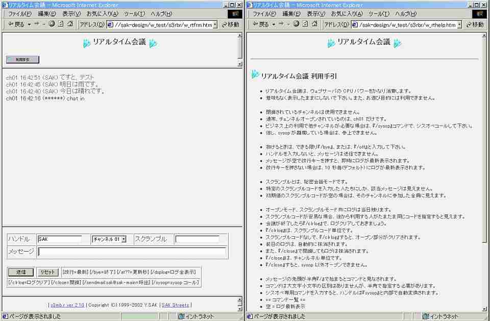Click the 利用手引 help button
This screenshot has width=490, height=321.
[x=22, y=59]
